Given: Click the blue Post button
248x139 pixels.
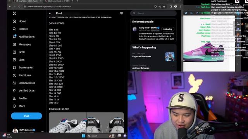Looking at the screenshot, I should [x=26, y=116].
